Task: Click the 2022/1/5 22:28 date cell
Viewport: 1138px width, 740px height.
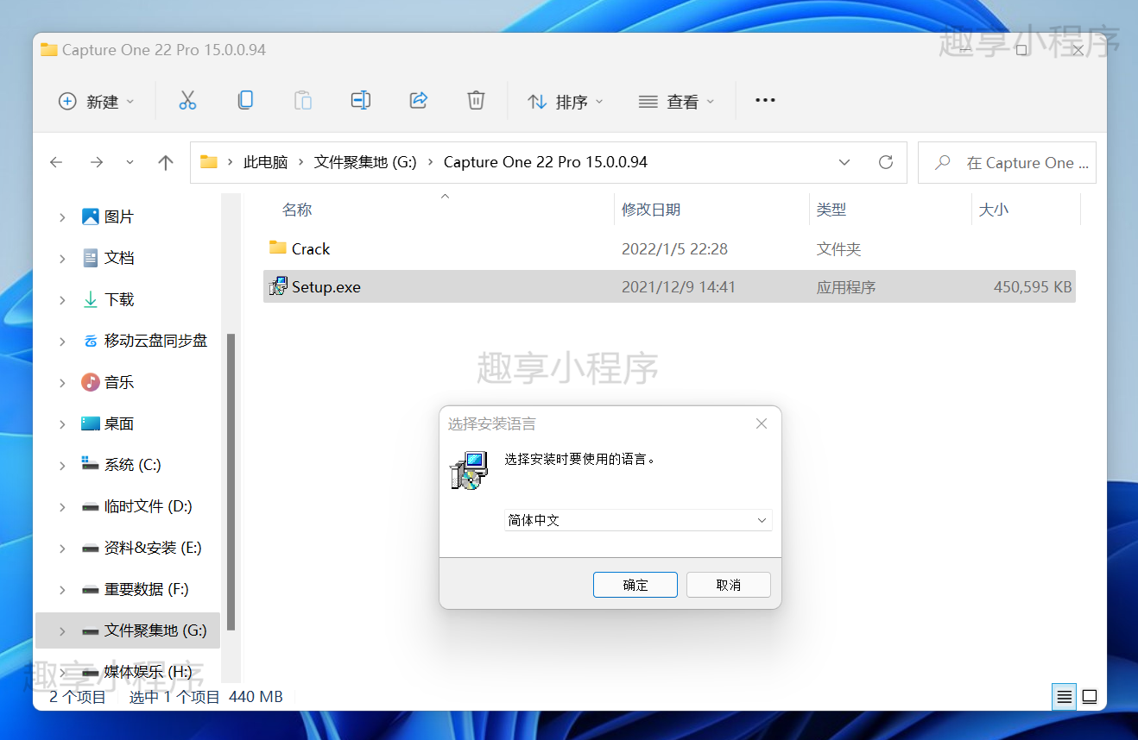Action: 674,248
